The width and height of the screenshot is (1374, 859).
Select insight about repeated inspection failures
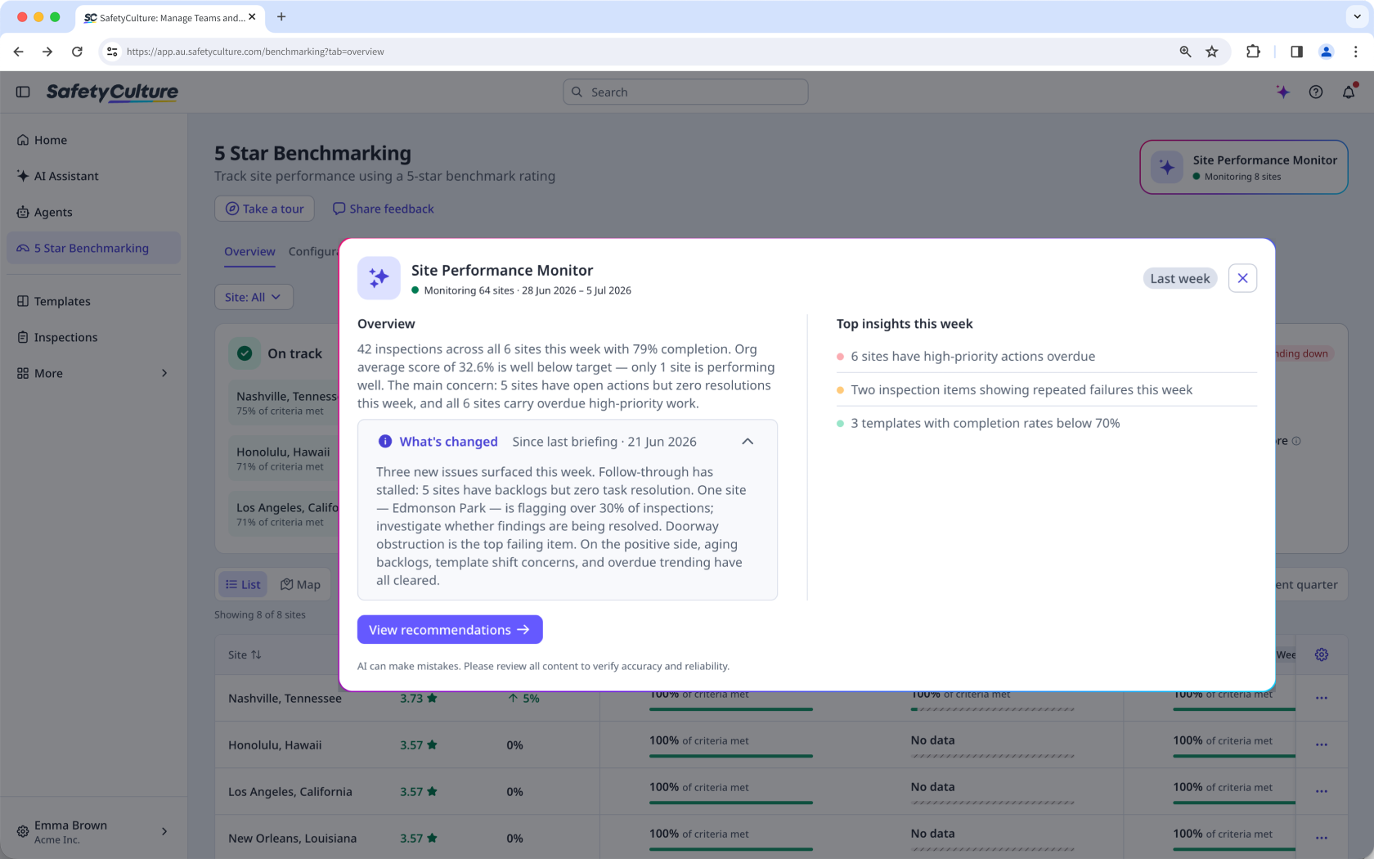coord(1046,389)
